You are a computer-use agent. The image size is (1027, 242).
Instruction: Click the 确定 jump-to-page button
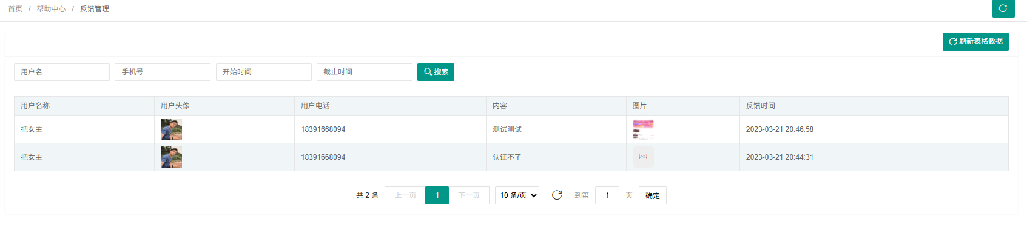pyautogui.click(x=652, y=195)
